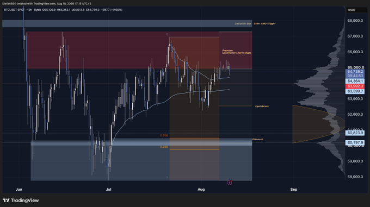Viewport: 370px width, 207px height.
Task: Click the current price tag 64,739.2
Action: coord(355,71)
